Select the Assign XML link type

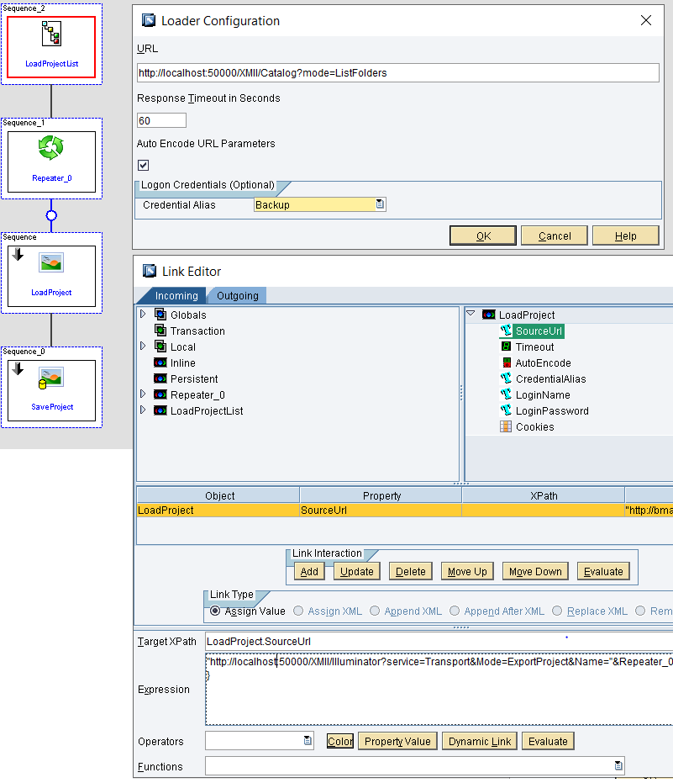[x=298, y=611]
